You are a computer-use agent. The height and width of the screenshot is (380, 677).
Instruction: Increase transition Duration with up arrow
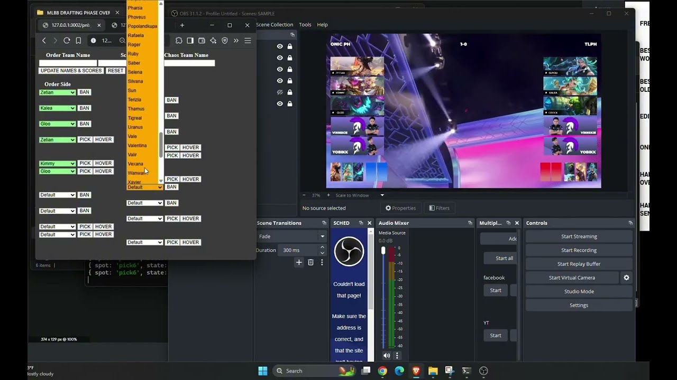(x=322, y=248)
